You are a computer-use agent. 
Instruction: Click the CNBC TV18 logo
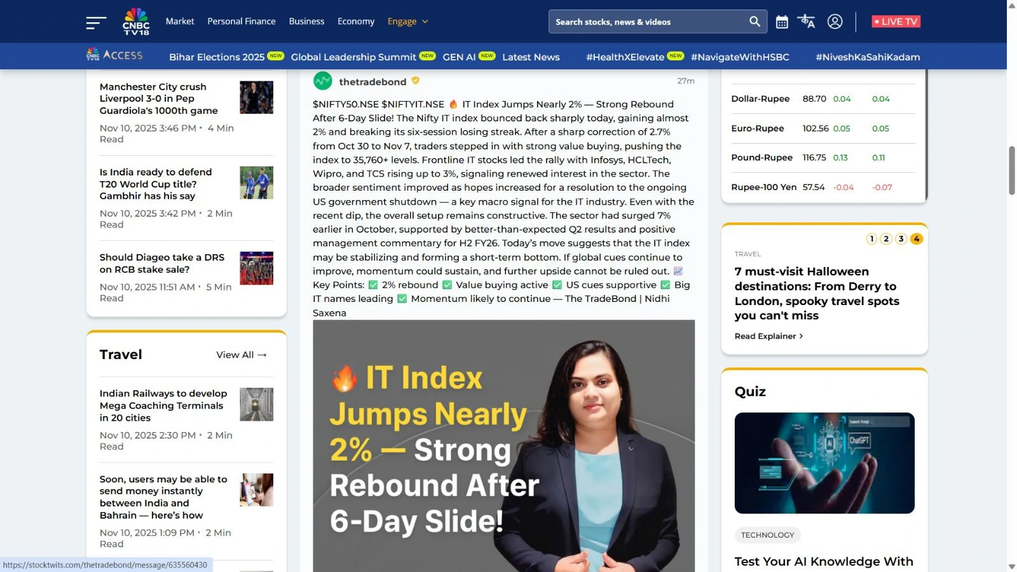coord(136,21)
